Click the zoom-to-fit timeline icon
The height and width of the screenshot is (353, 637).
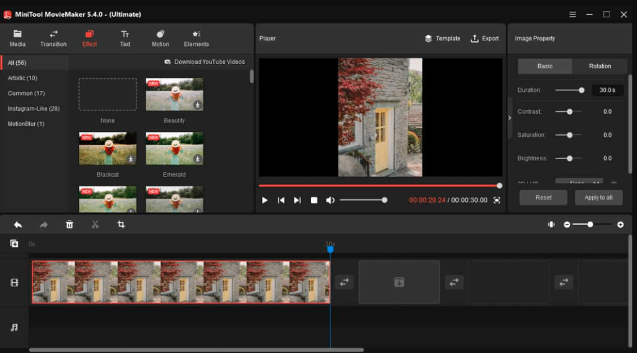coord(551,224)
